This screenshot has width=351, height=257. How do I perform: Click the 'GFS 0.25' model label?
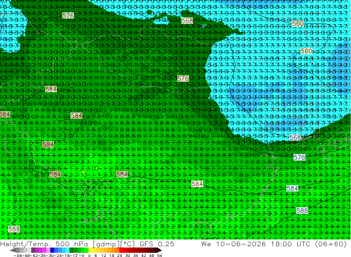[x=157, y=244]
